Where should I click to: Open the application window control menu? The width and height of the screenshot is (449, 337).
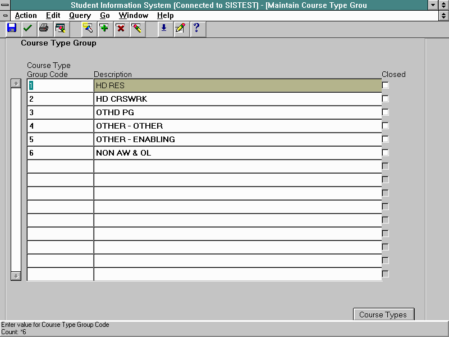tap(5, 5)
